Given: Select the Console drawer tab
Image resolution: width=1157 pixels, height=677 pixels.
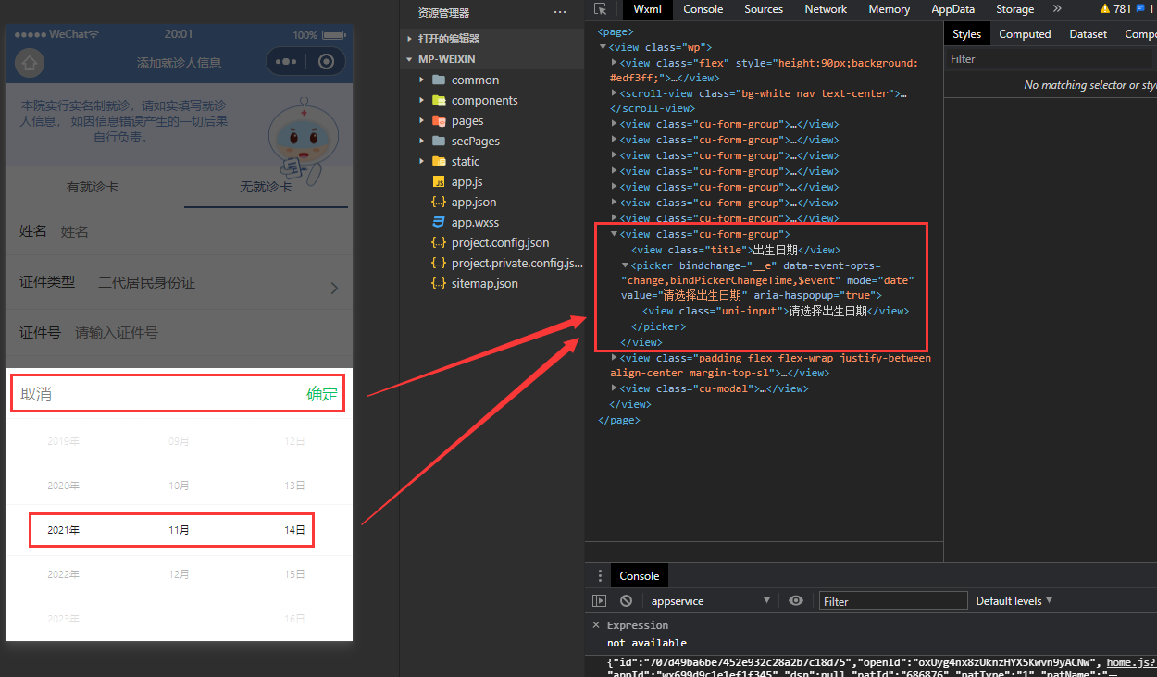Looking at the screenshot, I should tap(640, 575).
